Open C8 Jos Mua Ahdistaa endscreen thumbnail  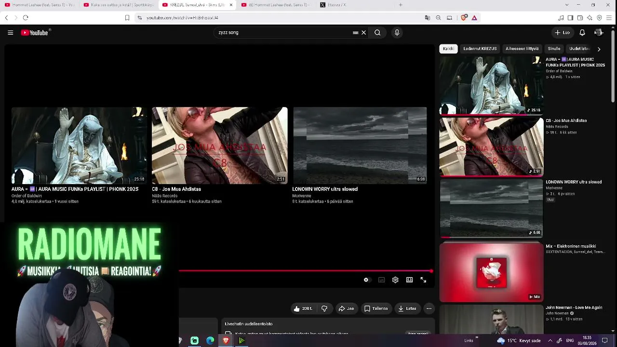tap(220, 146)
